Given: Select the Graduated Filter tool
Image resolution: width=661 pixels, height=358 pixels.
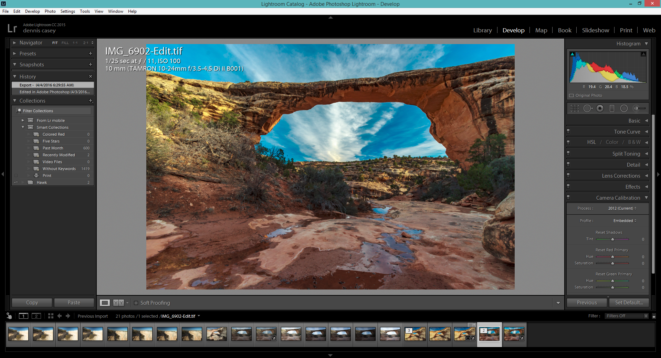Looking at the screenshot, I should (x=612, y=108).
